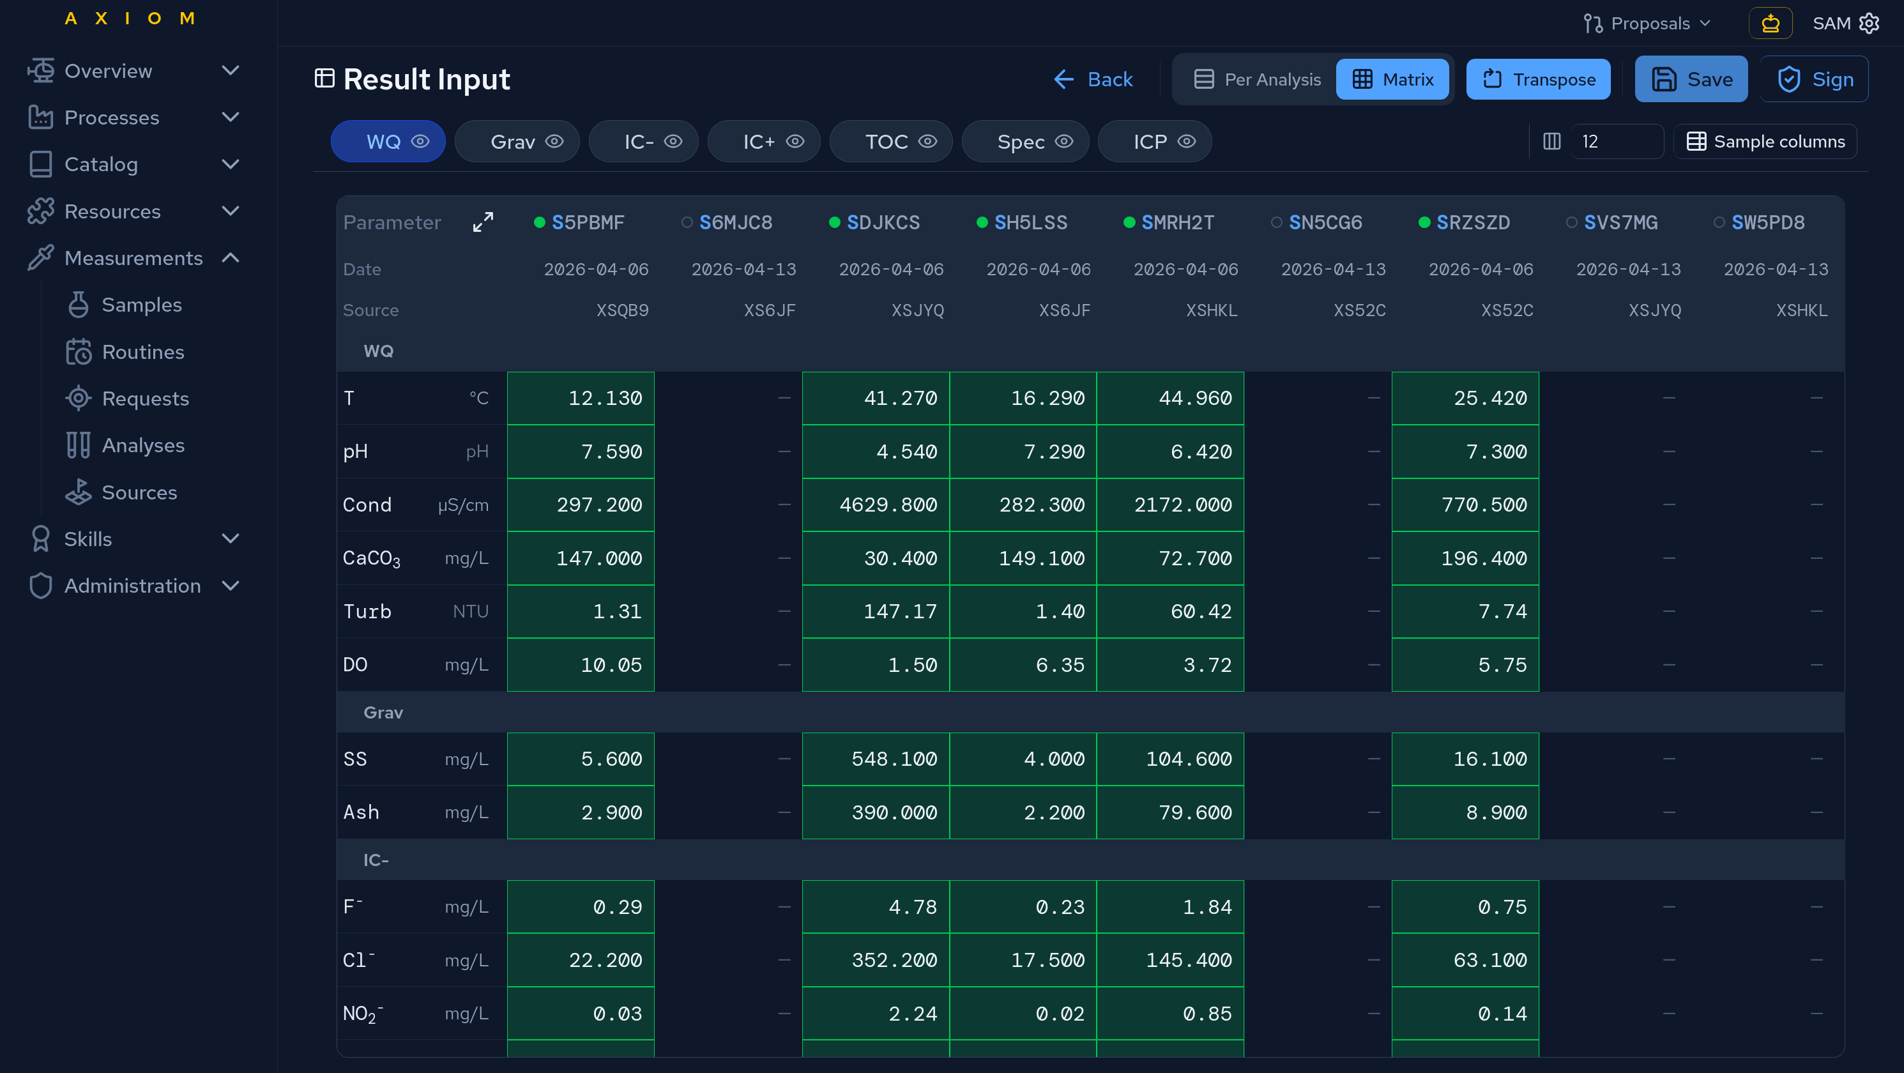
Task: Toggle visibility eye on TOC tab
Action: [927, 141]
